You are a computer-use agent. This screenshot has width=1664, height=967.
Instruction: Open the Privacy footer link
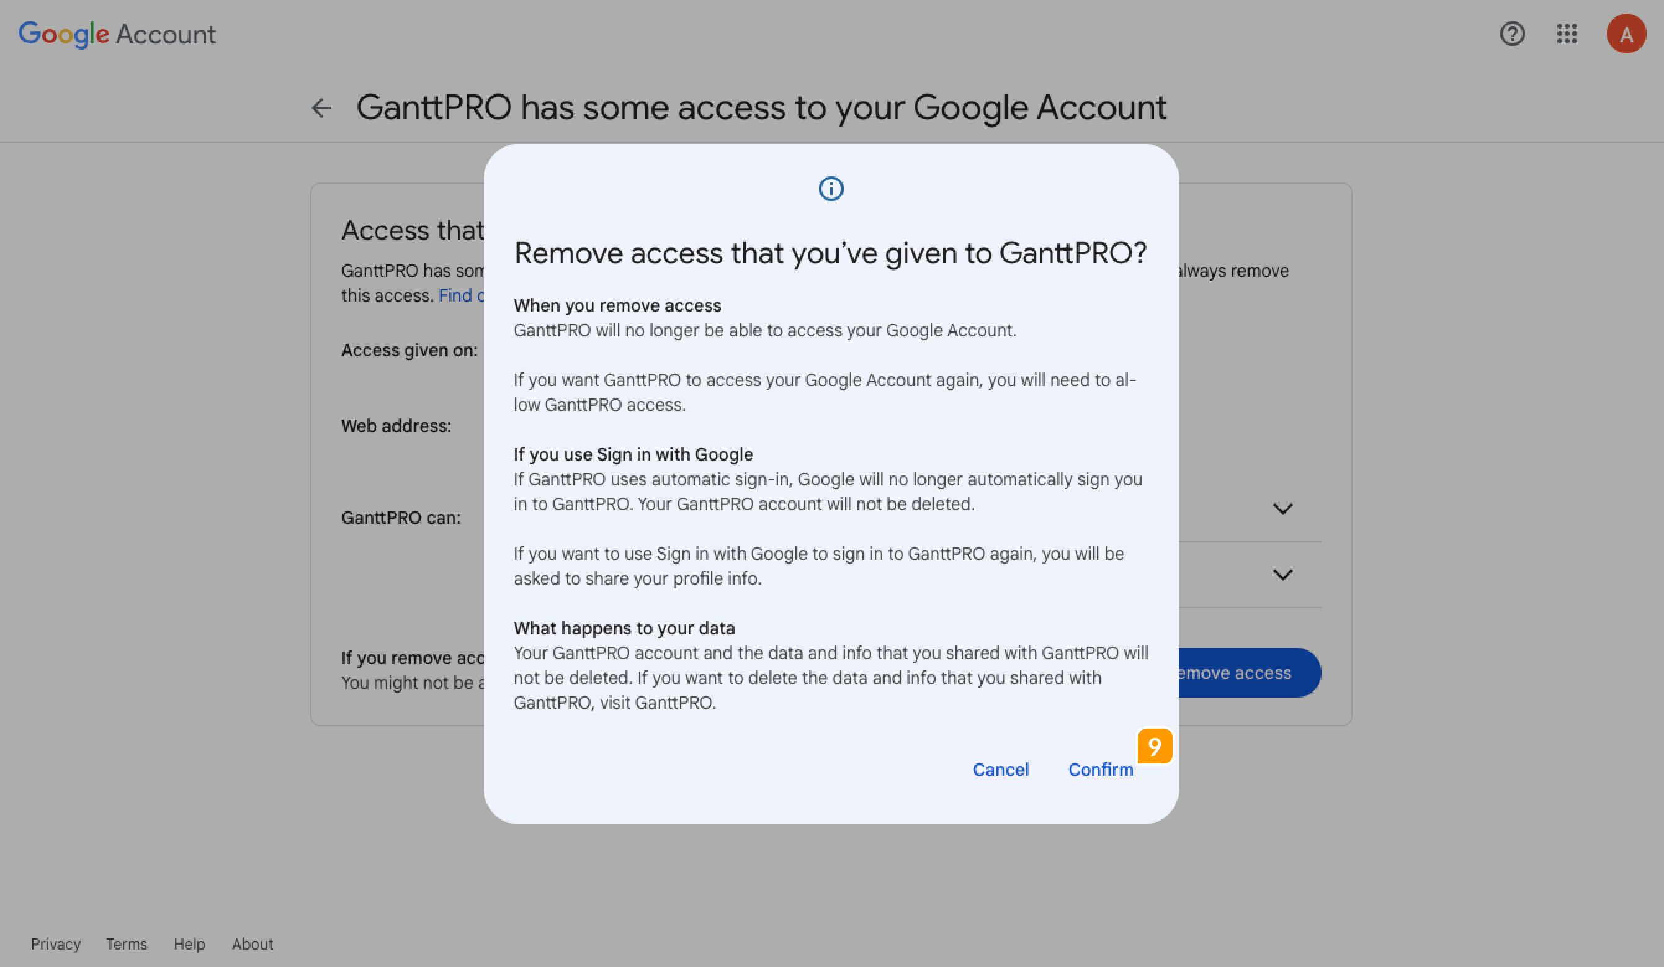56,944
